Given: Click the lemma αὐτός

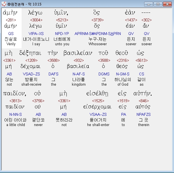Looking at the screenshot, I should pos(143,107).
